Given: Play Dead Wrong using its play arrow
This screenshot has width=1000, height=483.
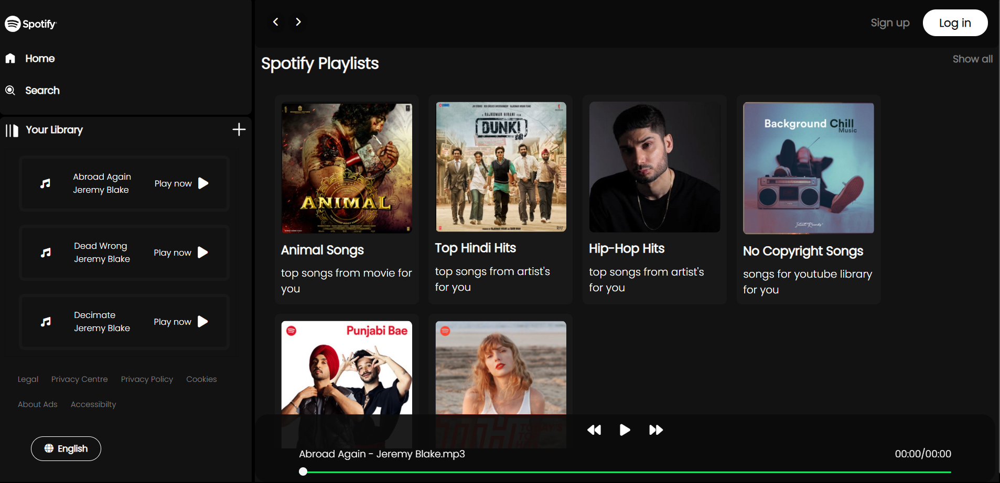Looking at the screenshot, I should [203, 253].
